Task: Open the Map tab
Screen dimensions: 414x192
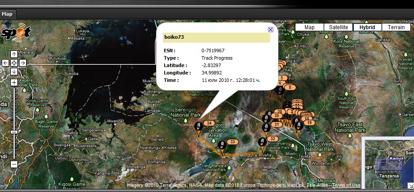Action: click(x=7, y=14)
